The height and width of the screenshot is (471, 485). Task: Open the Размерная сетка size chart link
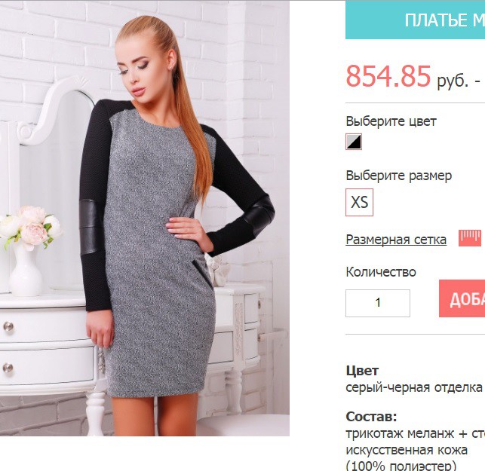pyautogui.click(x=396, y=240)
